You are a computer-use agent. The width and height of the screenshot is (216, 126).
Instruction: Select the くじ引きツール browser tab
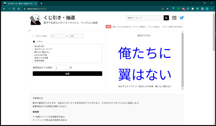[x=20, y=4]
